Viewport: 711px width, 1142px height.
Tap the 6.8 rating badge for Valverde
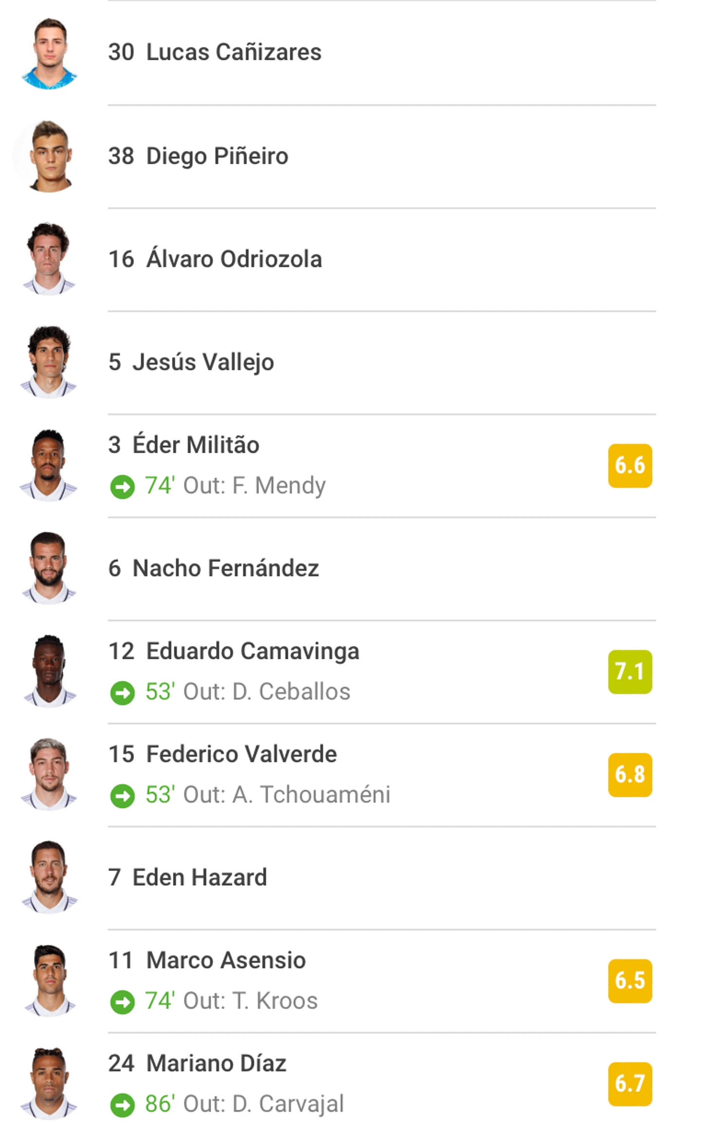(x=629, y=774)
